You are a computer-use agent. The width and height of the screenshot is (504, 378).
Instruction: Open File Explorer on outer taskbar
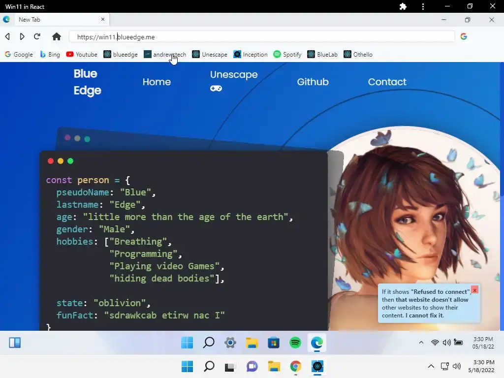pos(274,366)
